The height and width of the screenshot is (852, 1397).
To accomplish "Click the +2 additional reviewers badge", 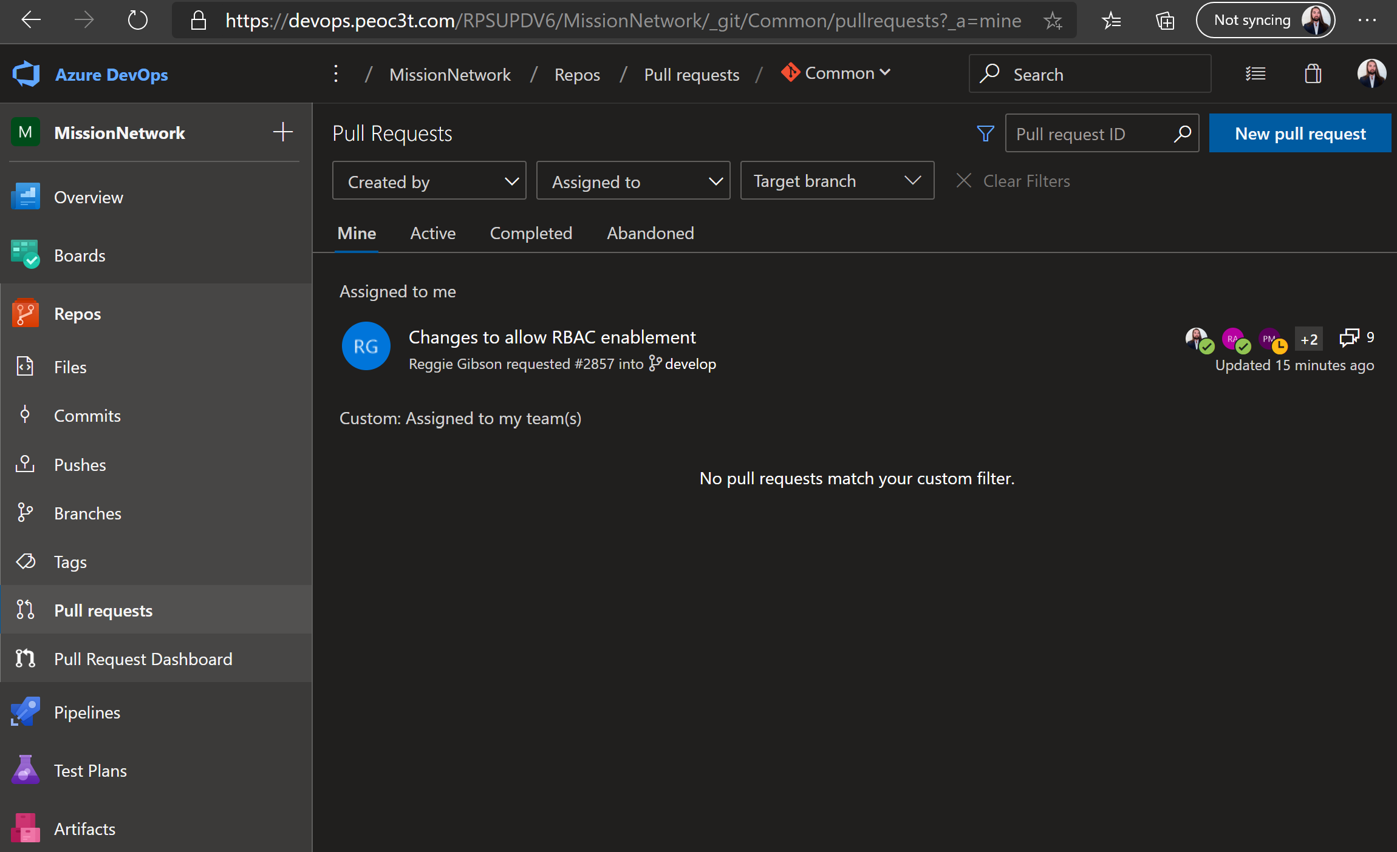I will tap(1308, 339).
